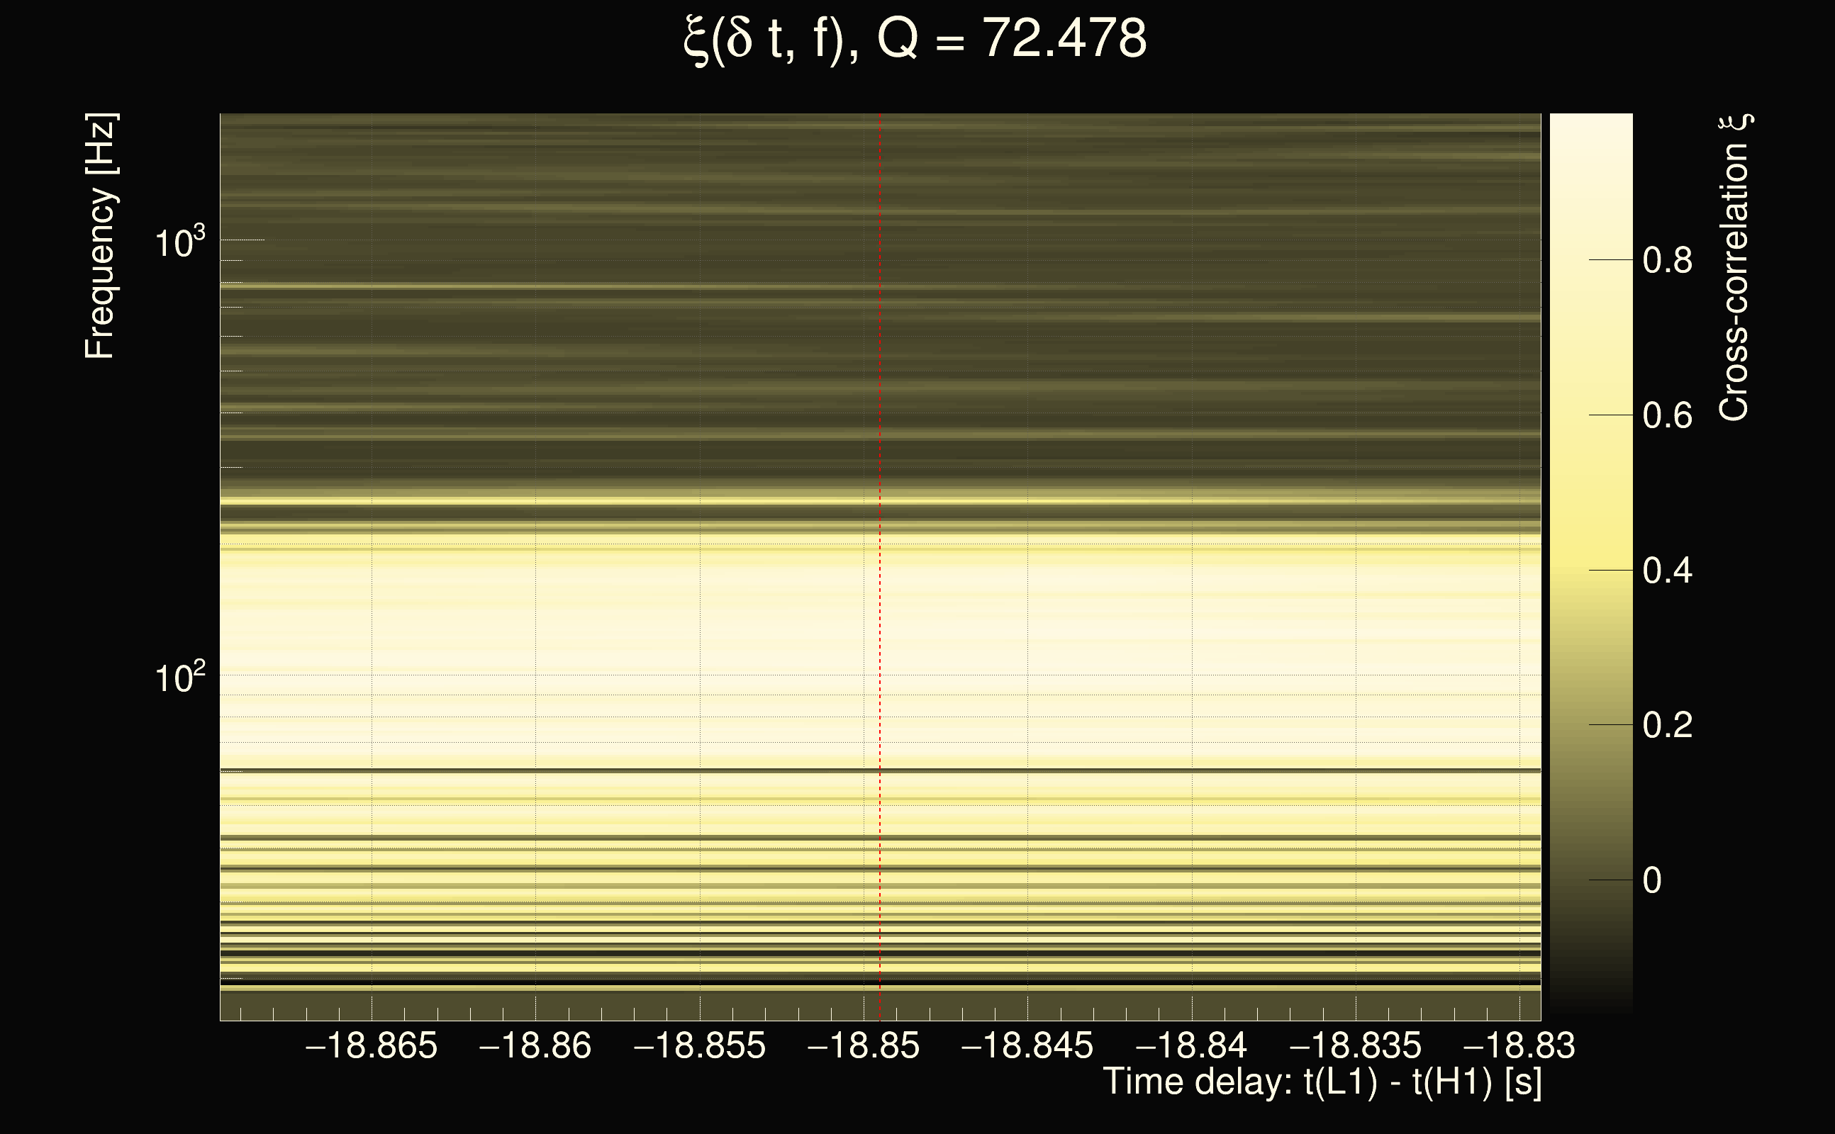Click the 0 tick label on the colorbar
This screenshot has height=1134, width=1835.
coord(1652,880)
